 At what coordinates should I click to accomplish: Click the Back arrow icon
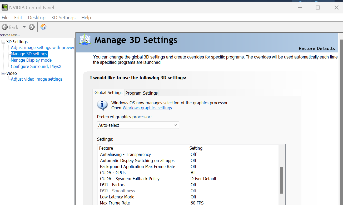tap(5, 27)
